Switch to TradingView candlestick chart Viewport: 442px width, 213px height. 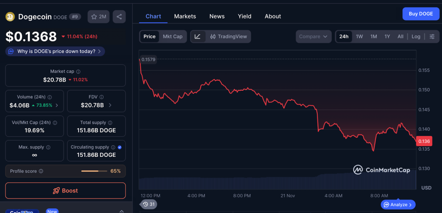pyautogui.click(x=228, y=37)
